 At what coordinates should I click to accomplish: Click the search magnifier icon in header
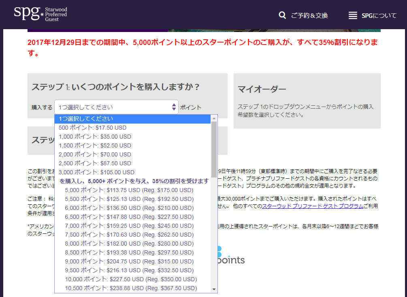[x=282, y=15]
